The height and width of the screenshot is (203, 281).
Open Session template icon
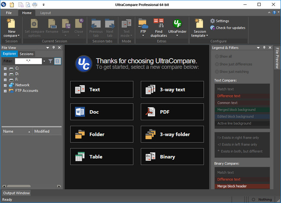coord(200,24)
